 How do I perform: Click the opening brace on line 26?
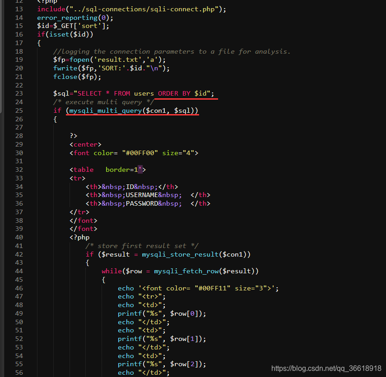coord(55,120)
